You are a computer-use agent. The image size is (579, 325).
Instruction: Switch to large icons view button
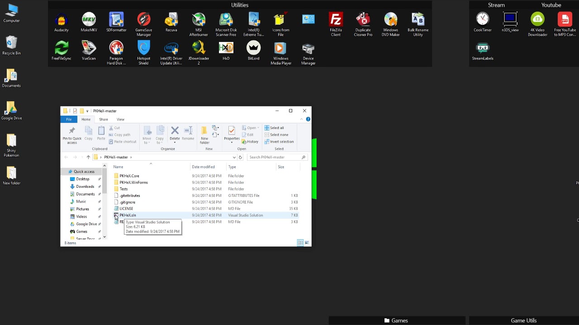(307, 243)
